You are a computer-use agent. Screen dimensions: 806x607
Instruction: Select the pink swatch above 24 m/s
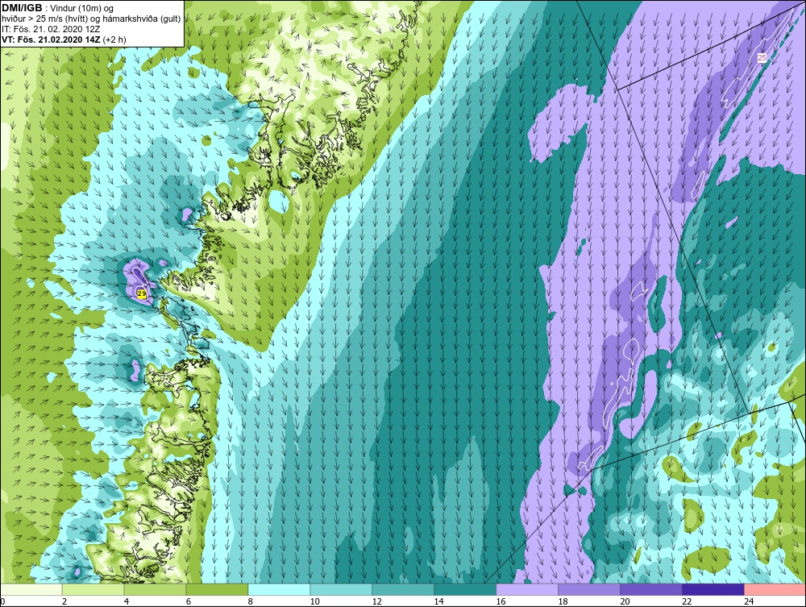click(x=775, y=589)
